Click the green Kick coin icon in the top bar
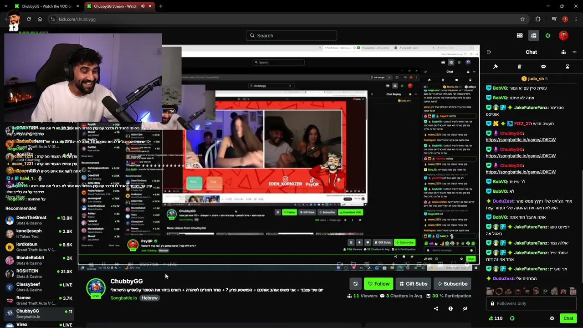The image size is (583, 328). click(547, 36)
